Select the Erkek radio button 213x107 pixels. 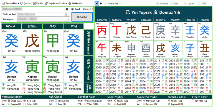[x=73, y=9]
